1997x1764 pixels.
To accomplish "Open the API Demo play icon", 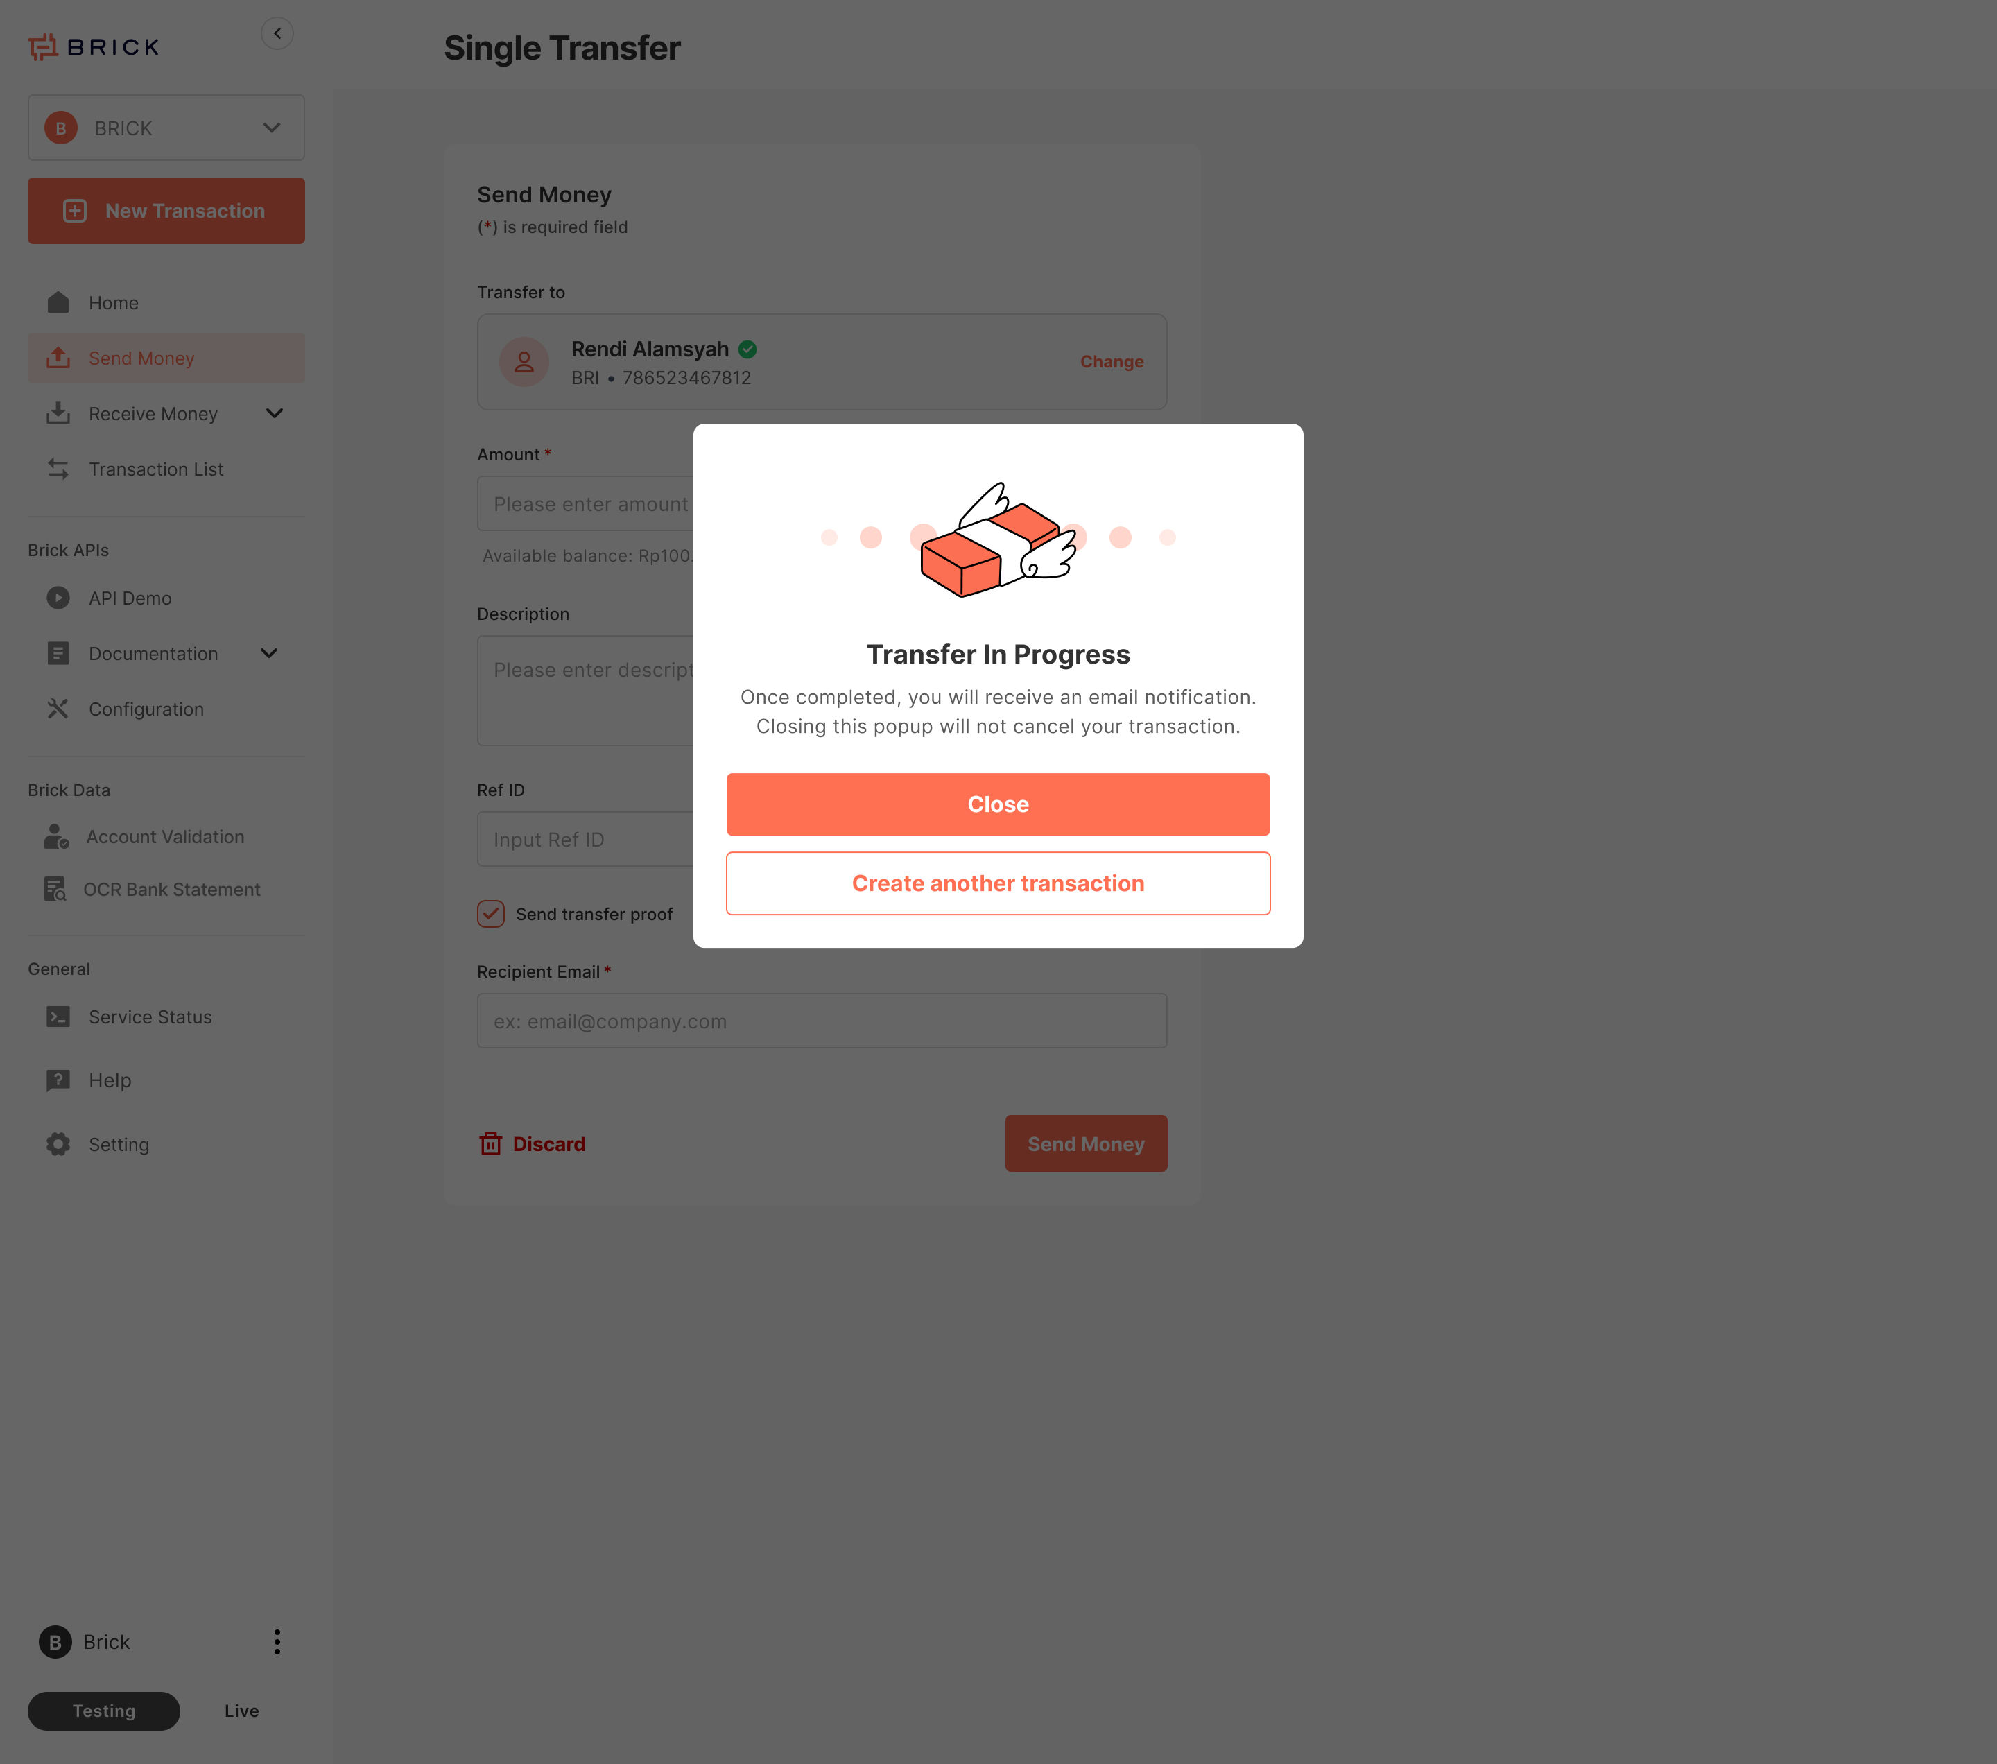I will pyautogui.click(x=59, y=598).
